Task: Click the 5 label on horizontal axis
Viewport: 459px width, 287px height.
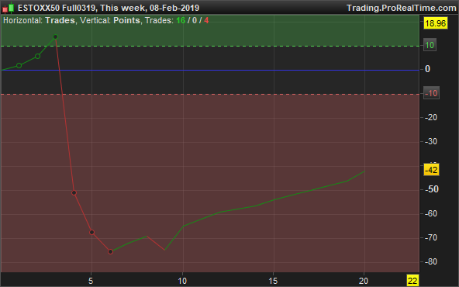Action: coord(91,281)
